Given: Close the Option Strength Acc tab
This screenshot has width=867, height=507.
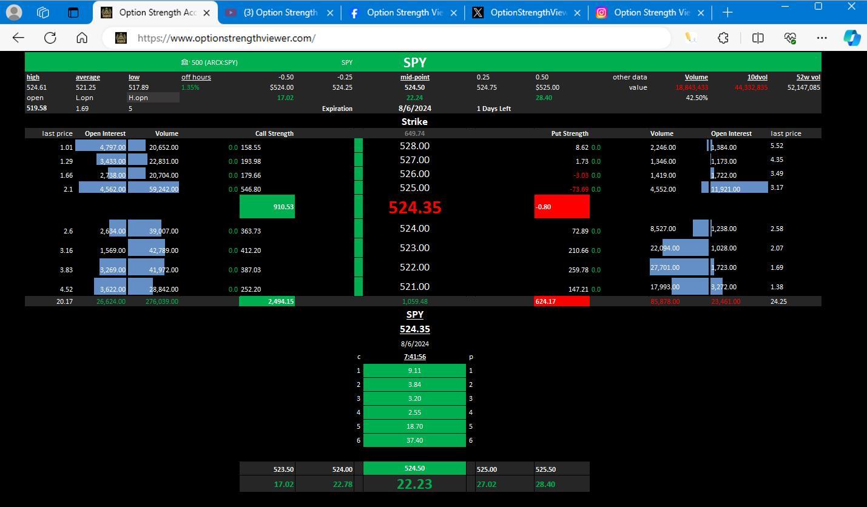Looking at the screenshot, I should (x=206, y=12).
